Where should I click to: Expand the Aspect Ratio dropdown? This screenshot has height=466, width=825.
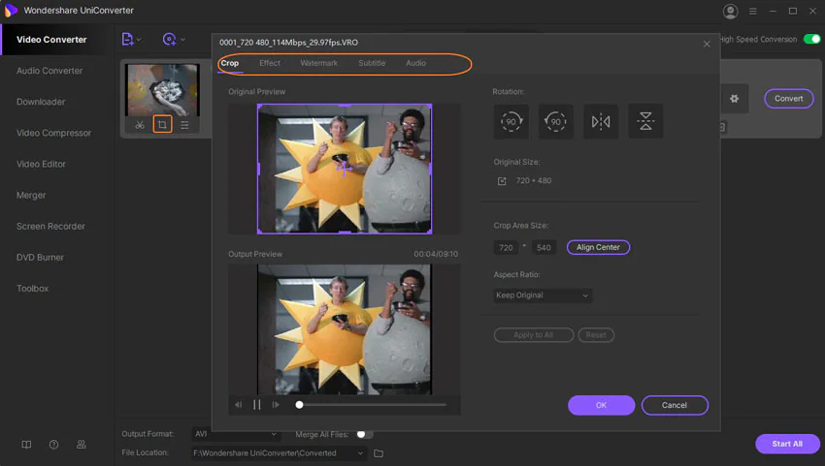point(543,295)
